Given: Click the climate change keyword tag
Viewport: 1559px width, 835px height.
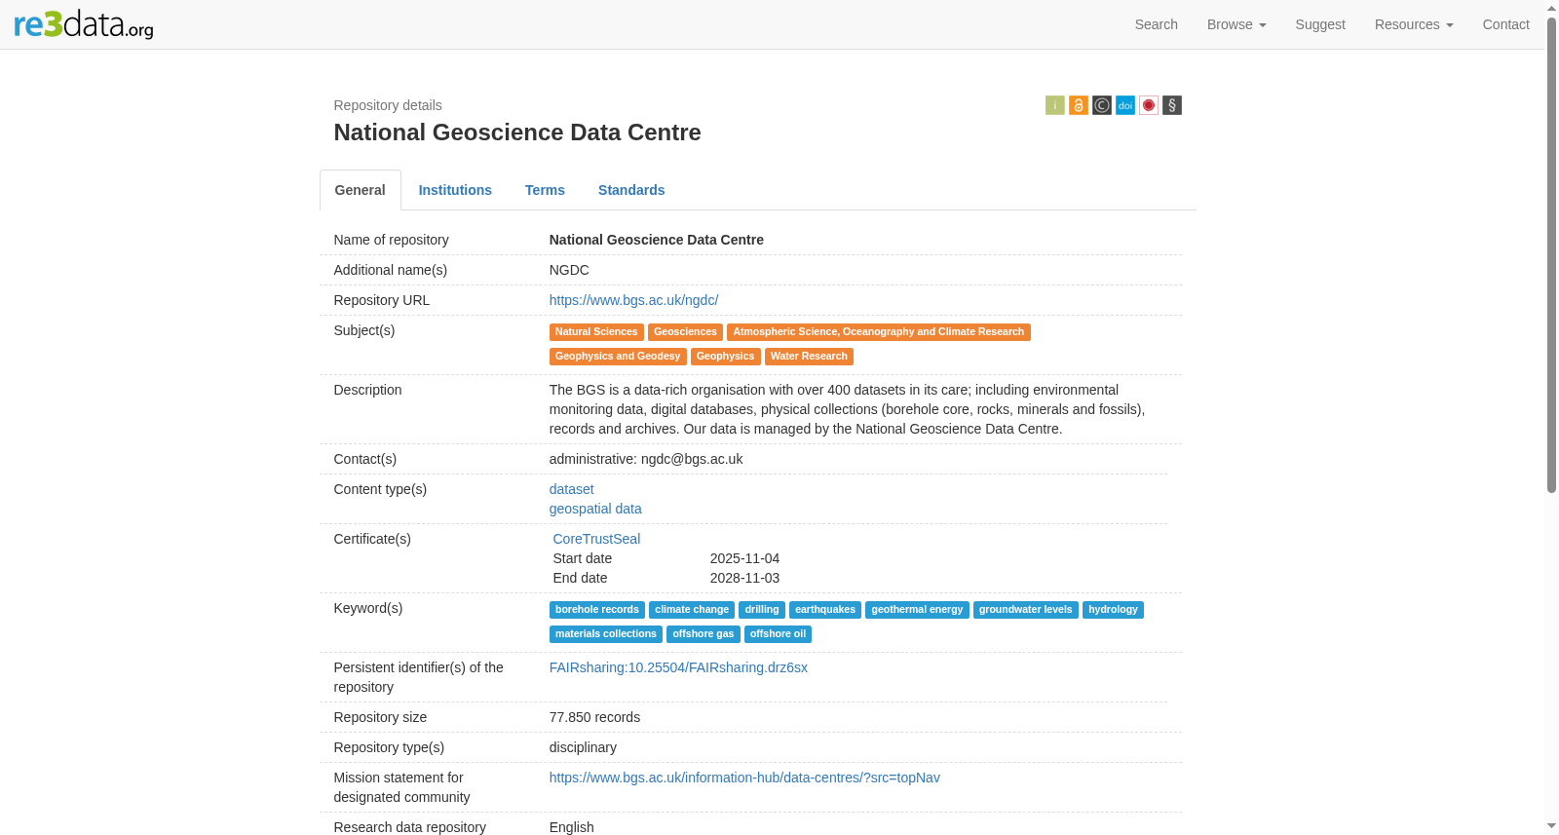Looking at the screenshot, I should coord(692,610).
